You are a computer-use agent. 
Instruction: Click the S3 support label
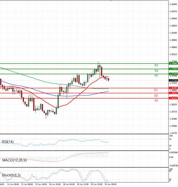coord(156,100)
